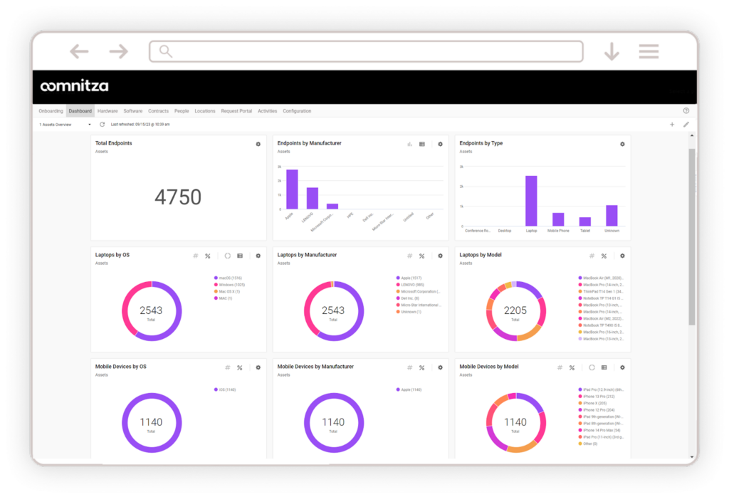Add a new widget with plus icon

click(x=672, y=125)
